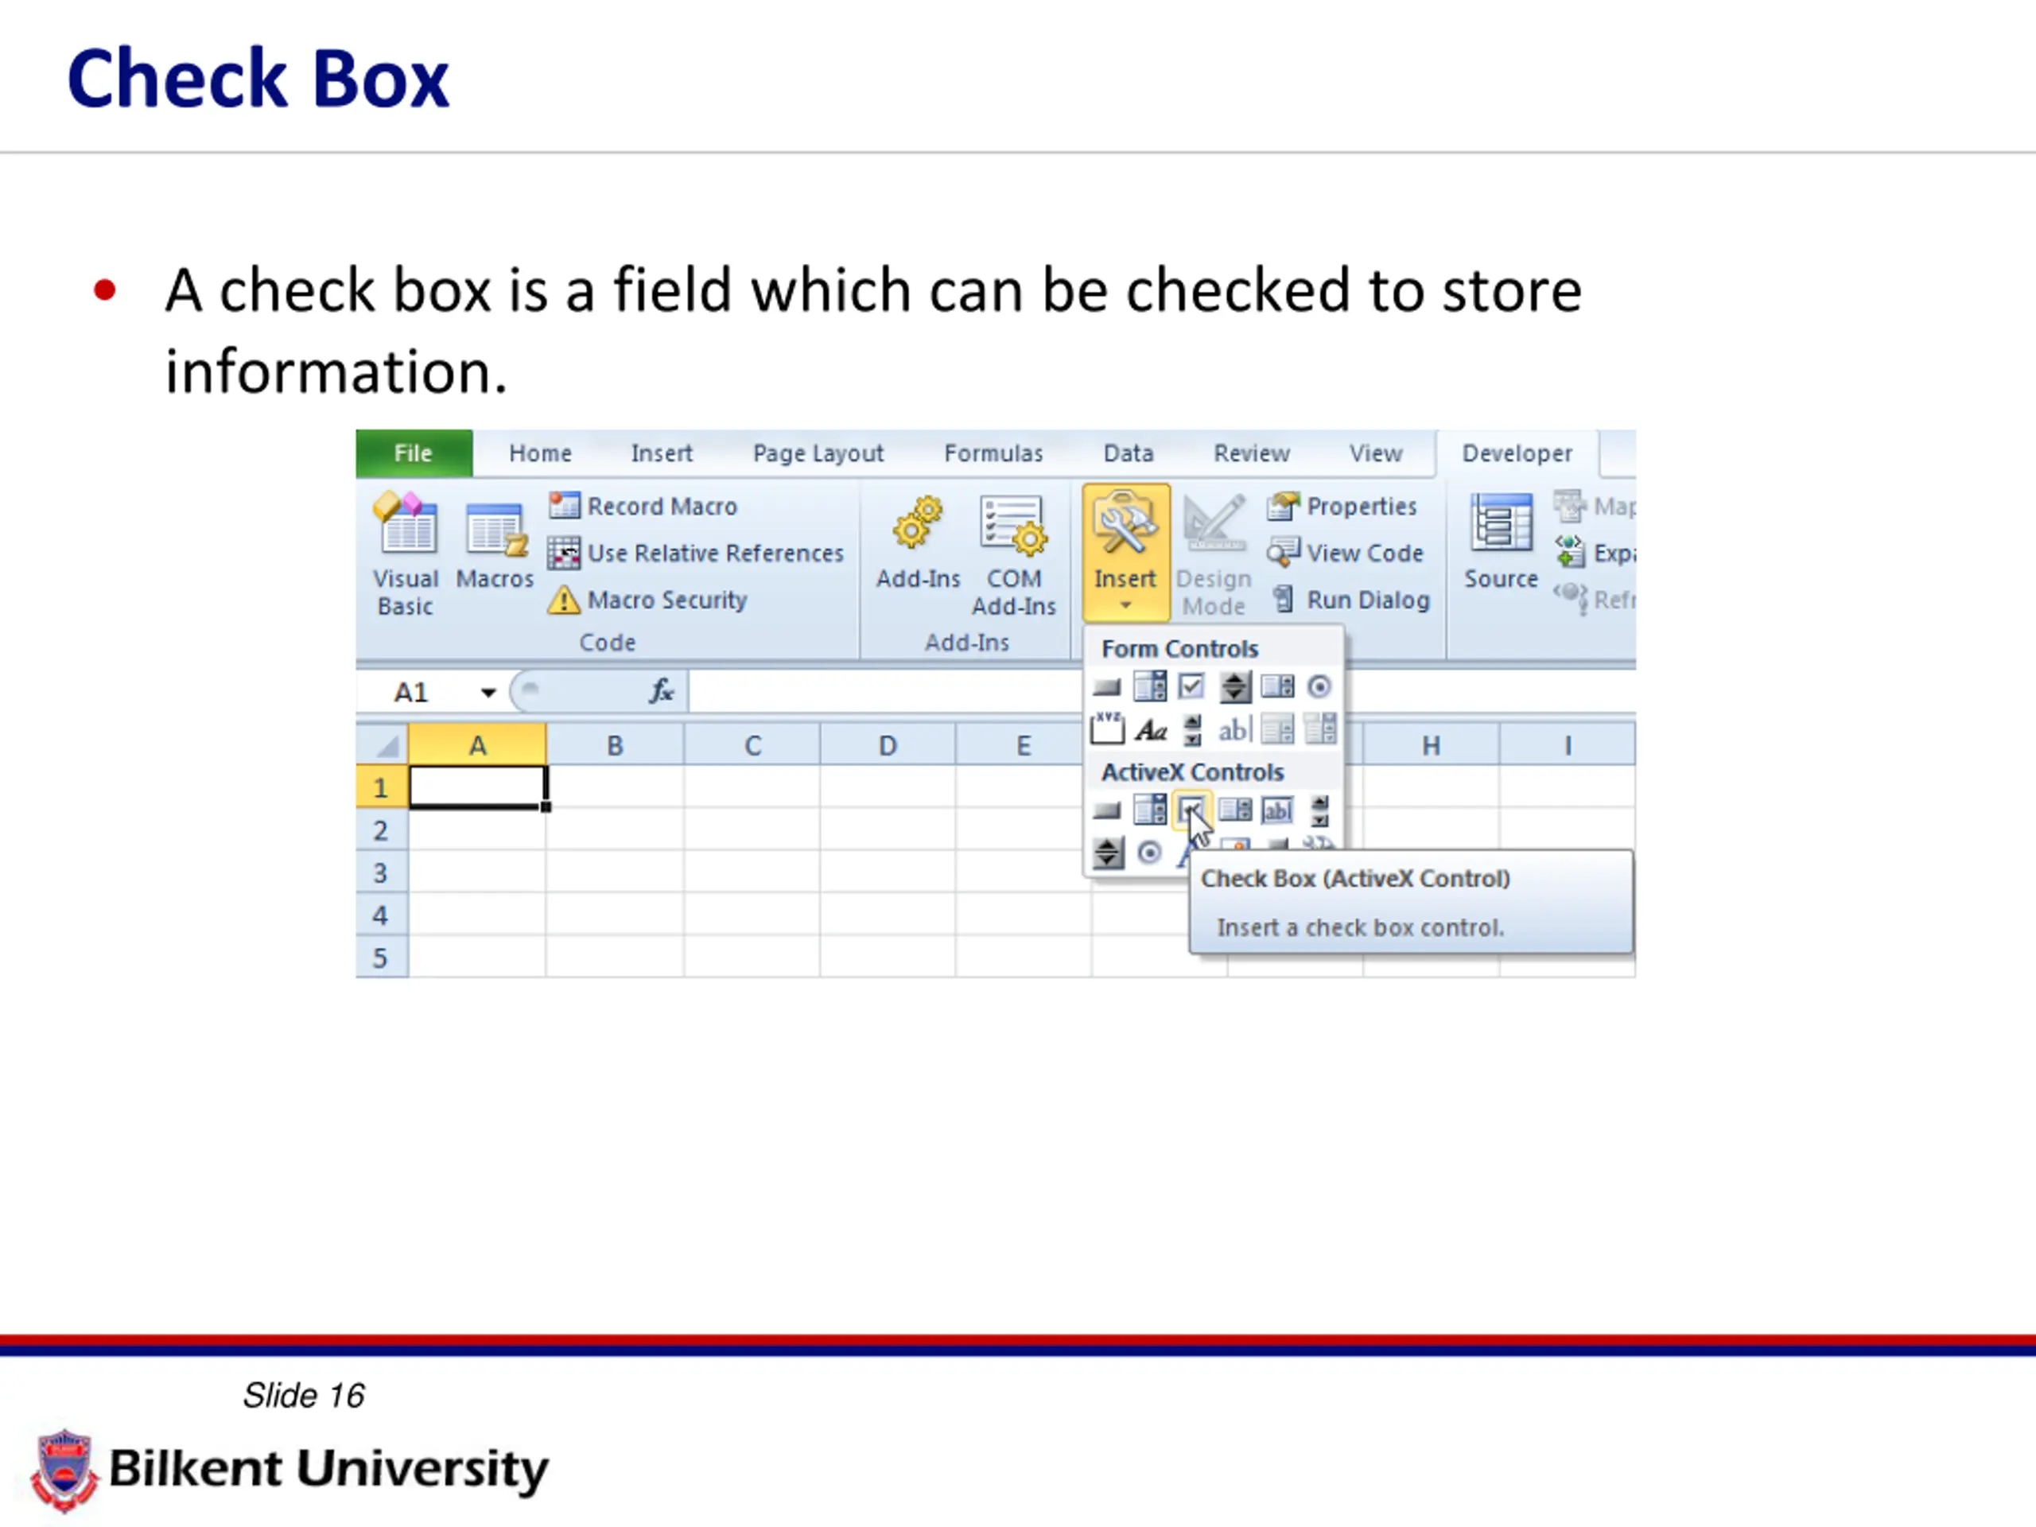Open the Visual Basic editor
Viewport: 2036px width, 1527px height.
pyautogui.click(x=406, y=554)
